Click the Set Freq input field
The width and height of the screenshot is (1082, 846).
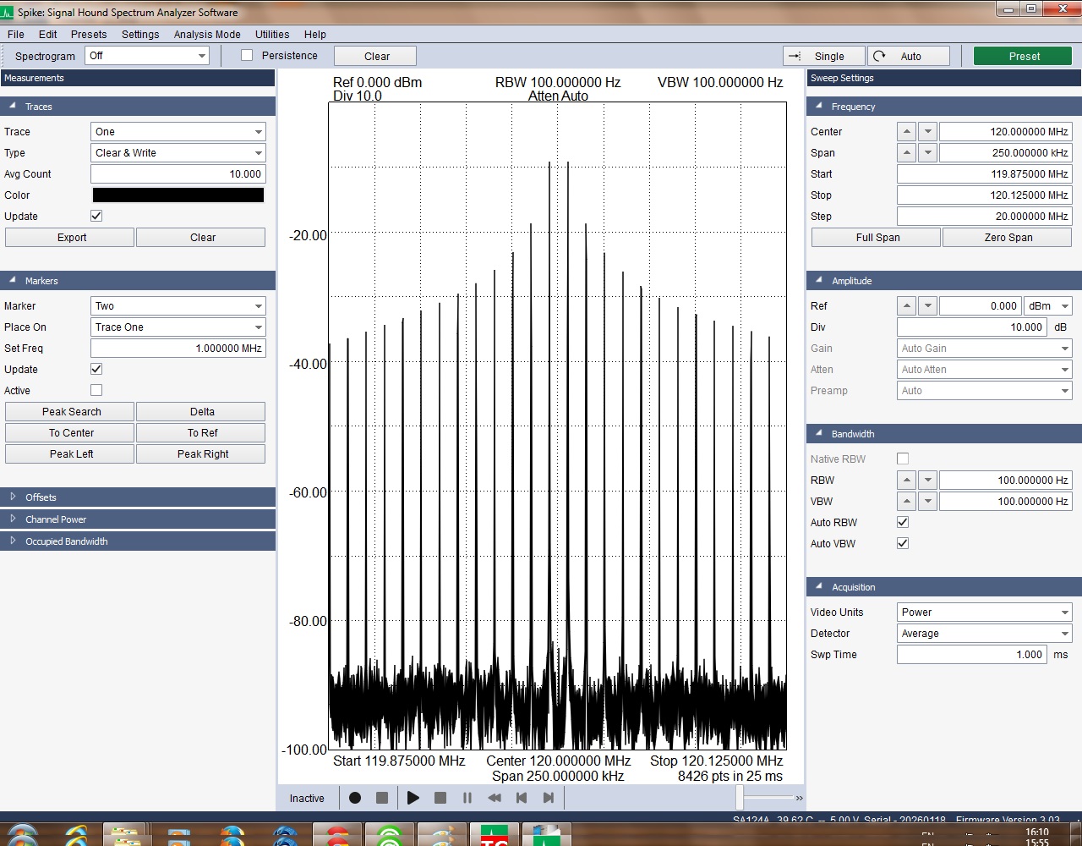[x=178, y=349]
